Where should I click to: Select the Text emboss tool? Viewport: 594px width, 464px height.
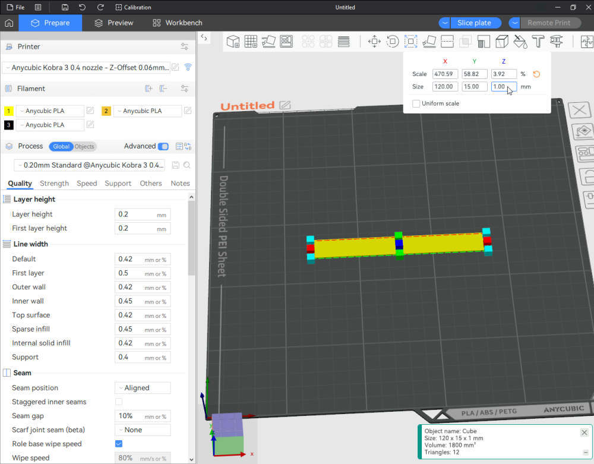click(x=538, y=41)
